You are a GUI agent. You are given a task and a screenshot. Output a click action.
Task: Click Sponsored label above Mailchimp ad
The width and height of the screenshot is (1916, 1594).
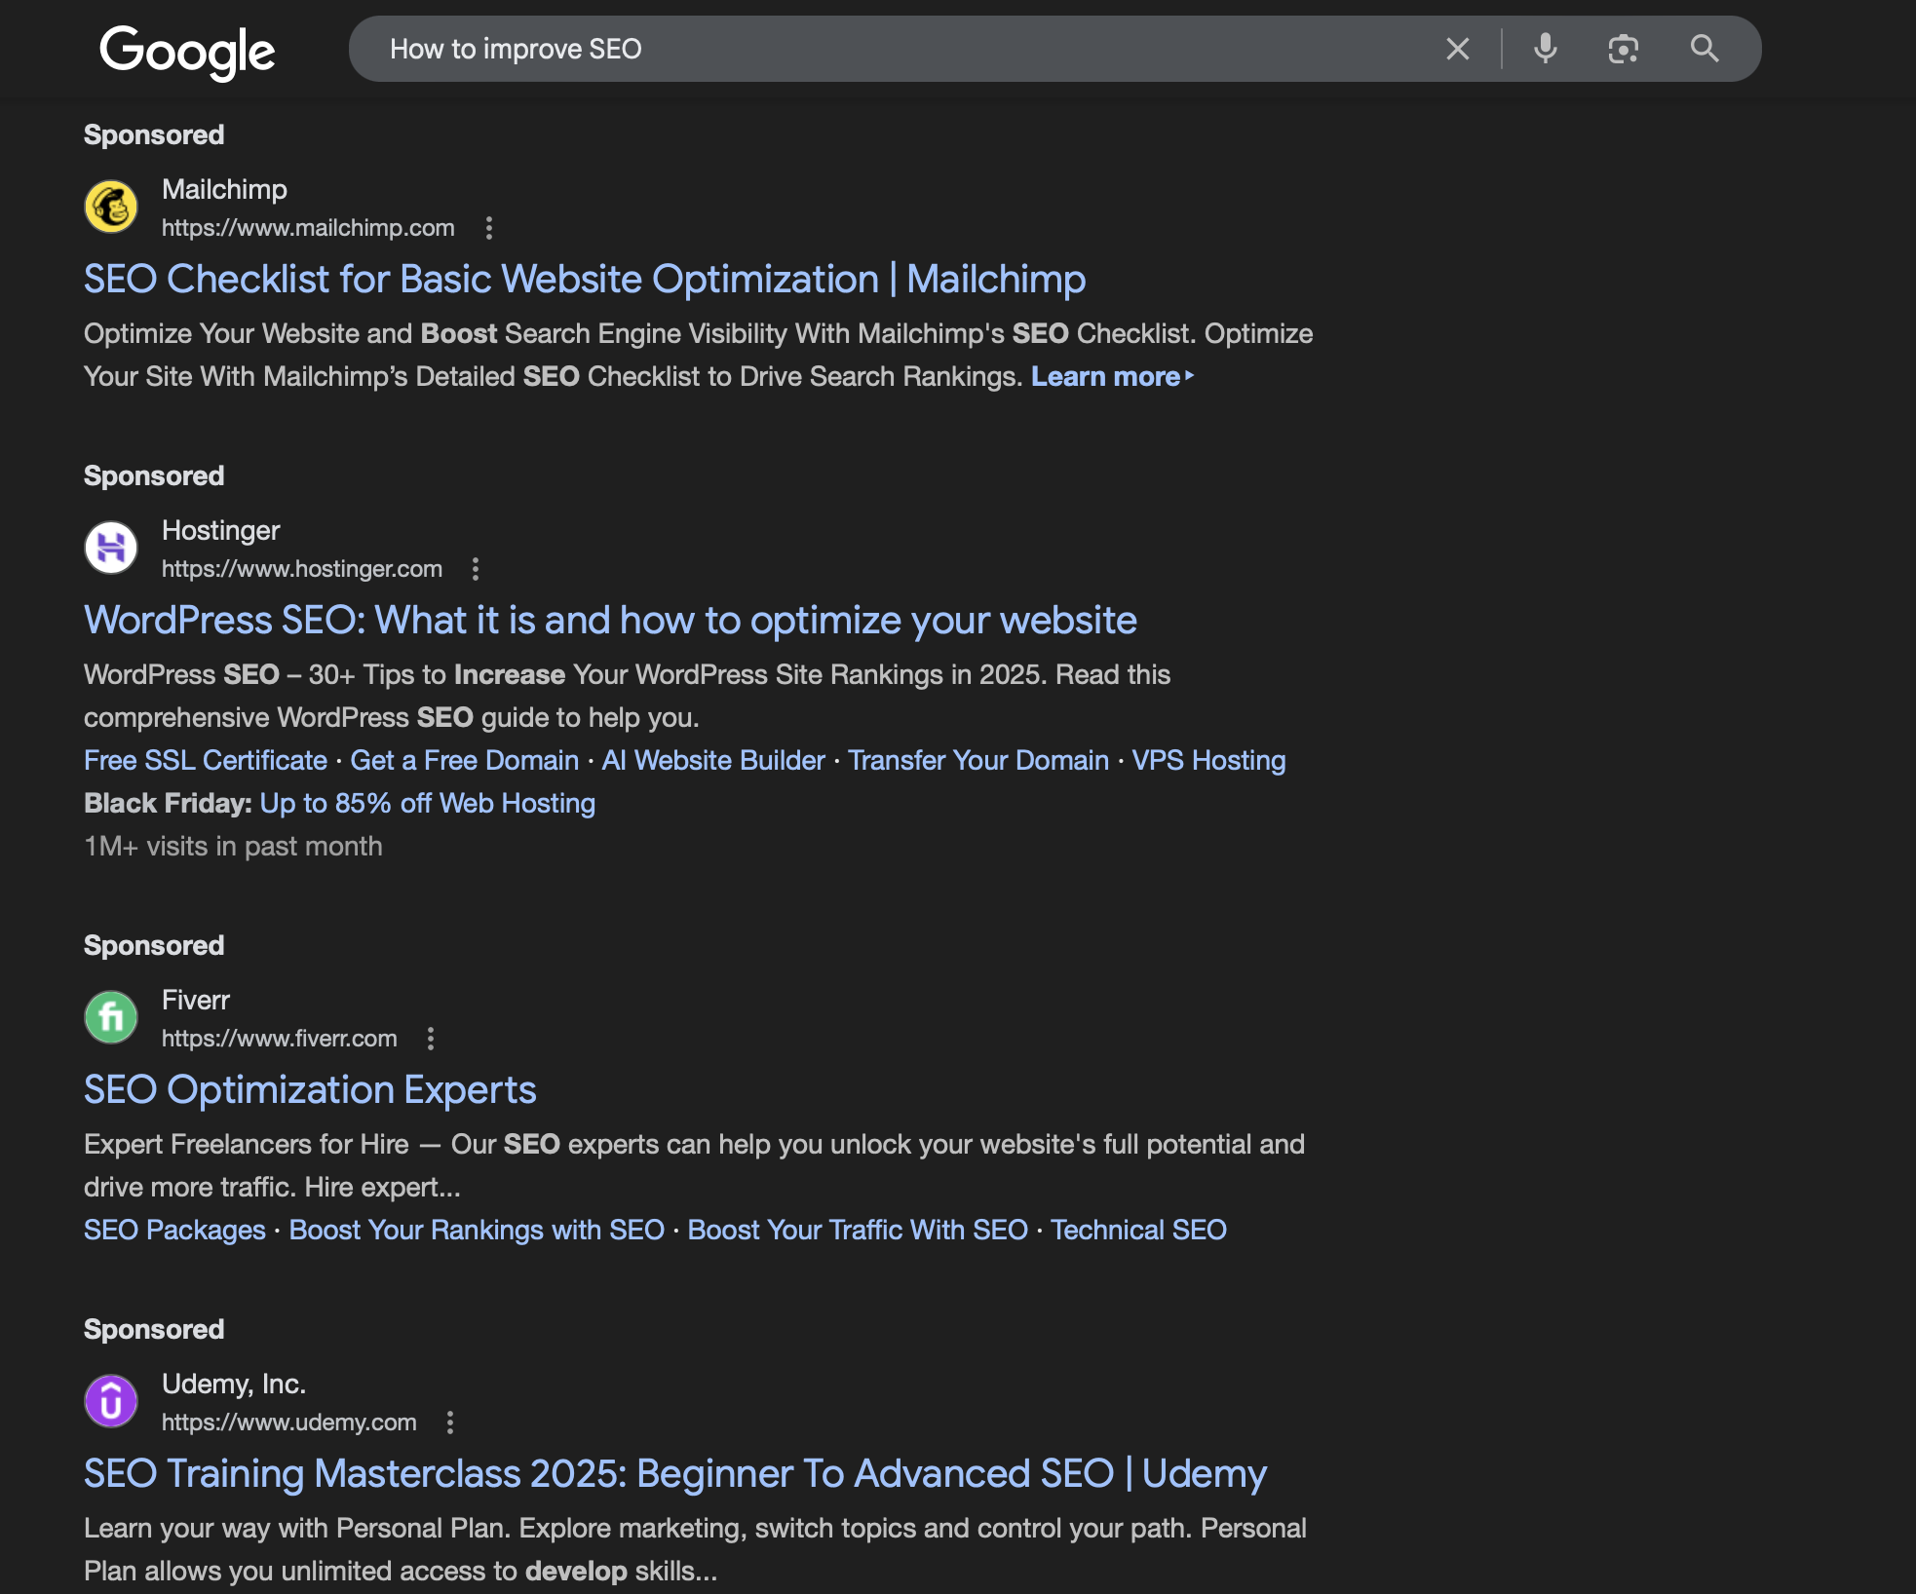click(154, 134)
